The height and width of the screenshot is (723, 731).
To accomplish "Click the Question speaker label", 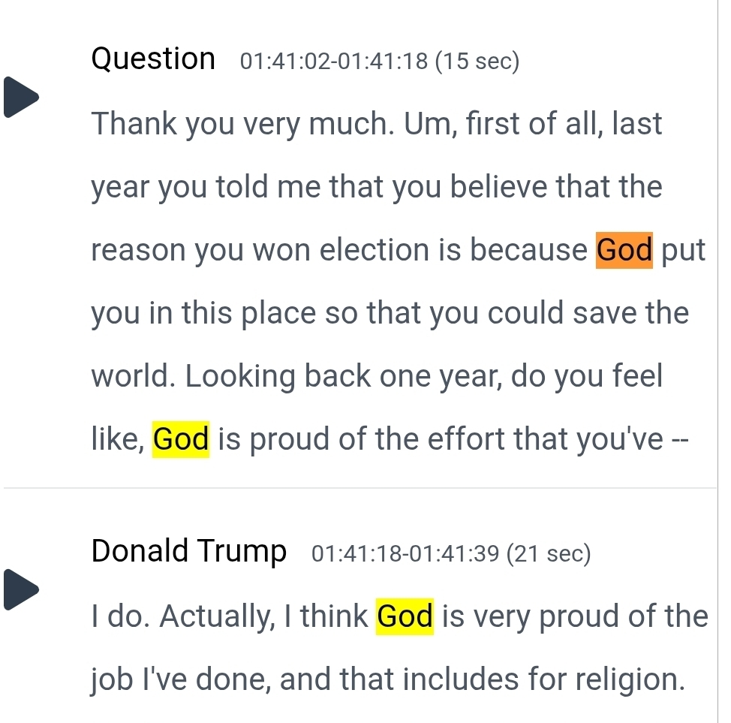I will (x=153, y=59).
